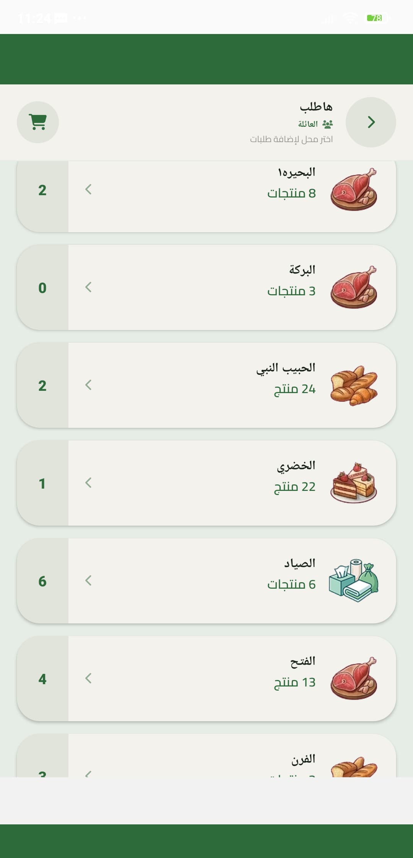Tap the count badge 6 on الصياد
This screenshot has width=413, height=858.
point(42,581)
